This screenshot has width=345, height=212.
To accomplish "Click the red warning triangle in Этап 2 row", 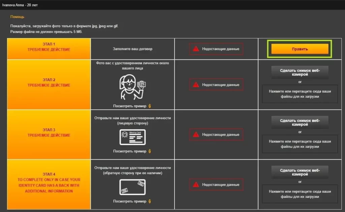I will click(x=196, y=85).
